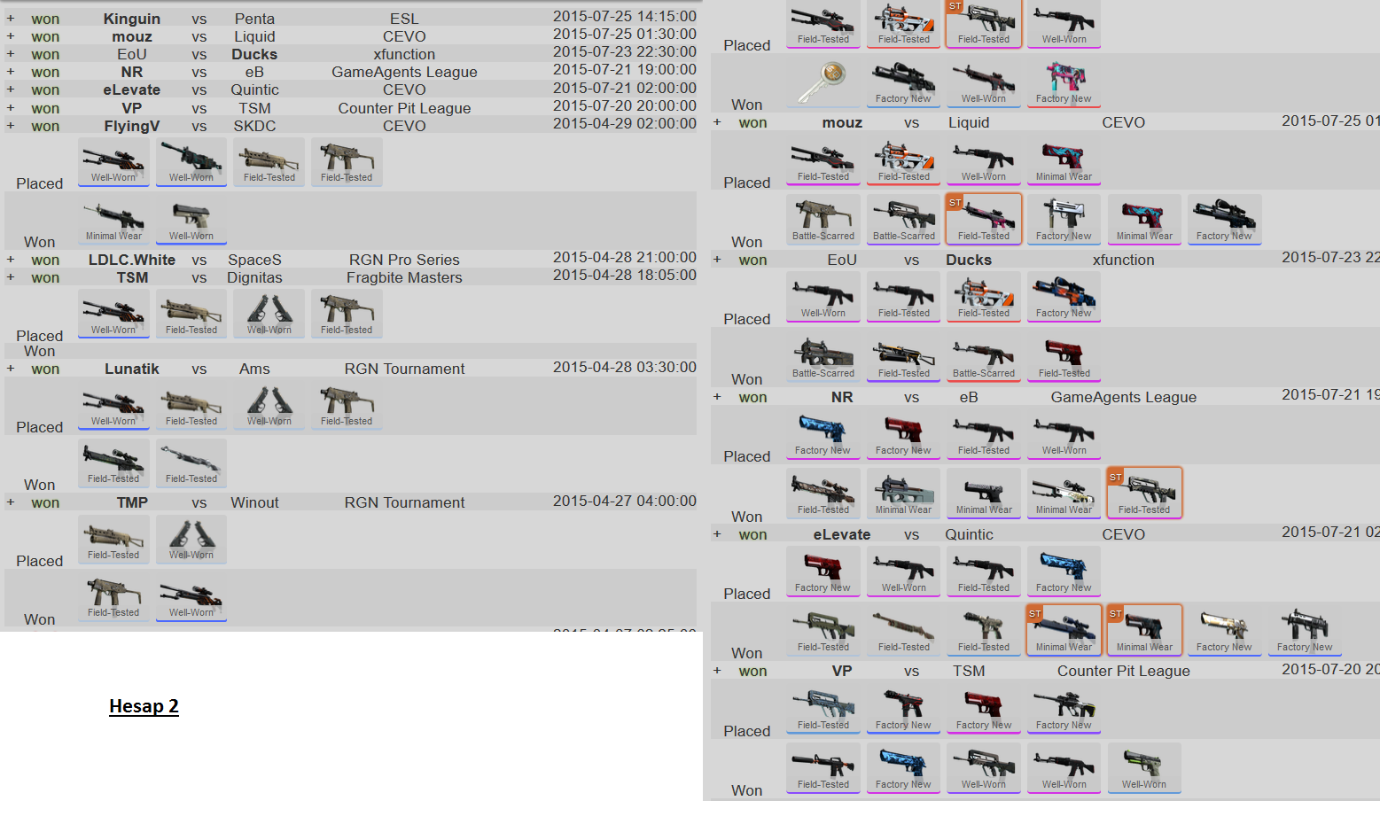
Task: Select Field-Tested M4 in VP won items
Action: (823, 768)
